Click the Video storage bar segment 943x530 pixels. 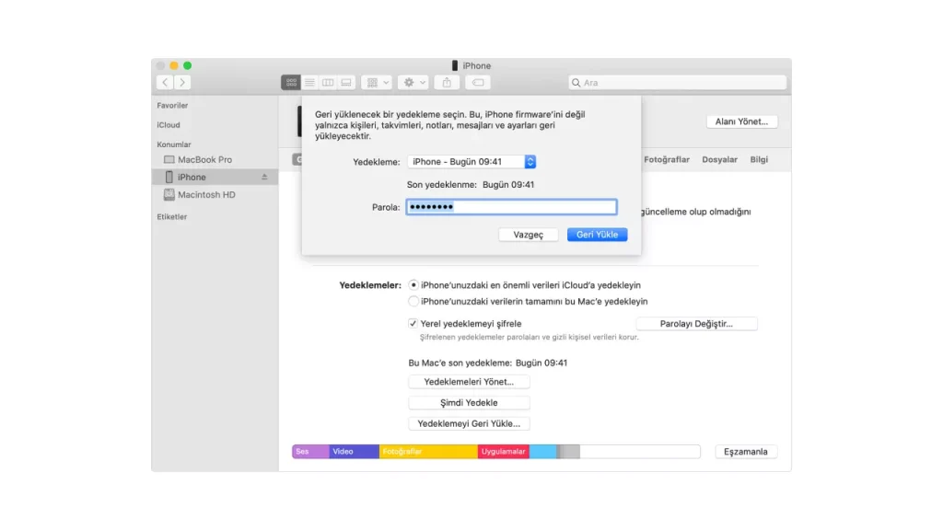(355, 451)
